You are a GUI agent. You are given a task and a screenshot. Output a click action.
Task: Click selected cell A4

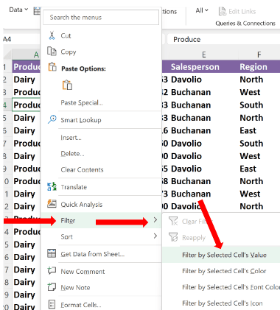click(26, 105)
